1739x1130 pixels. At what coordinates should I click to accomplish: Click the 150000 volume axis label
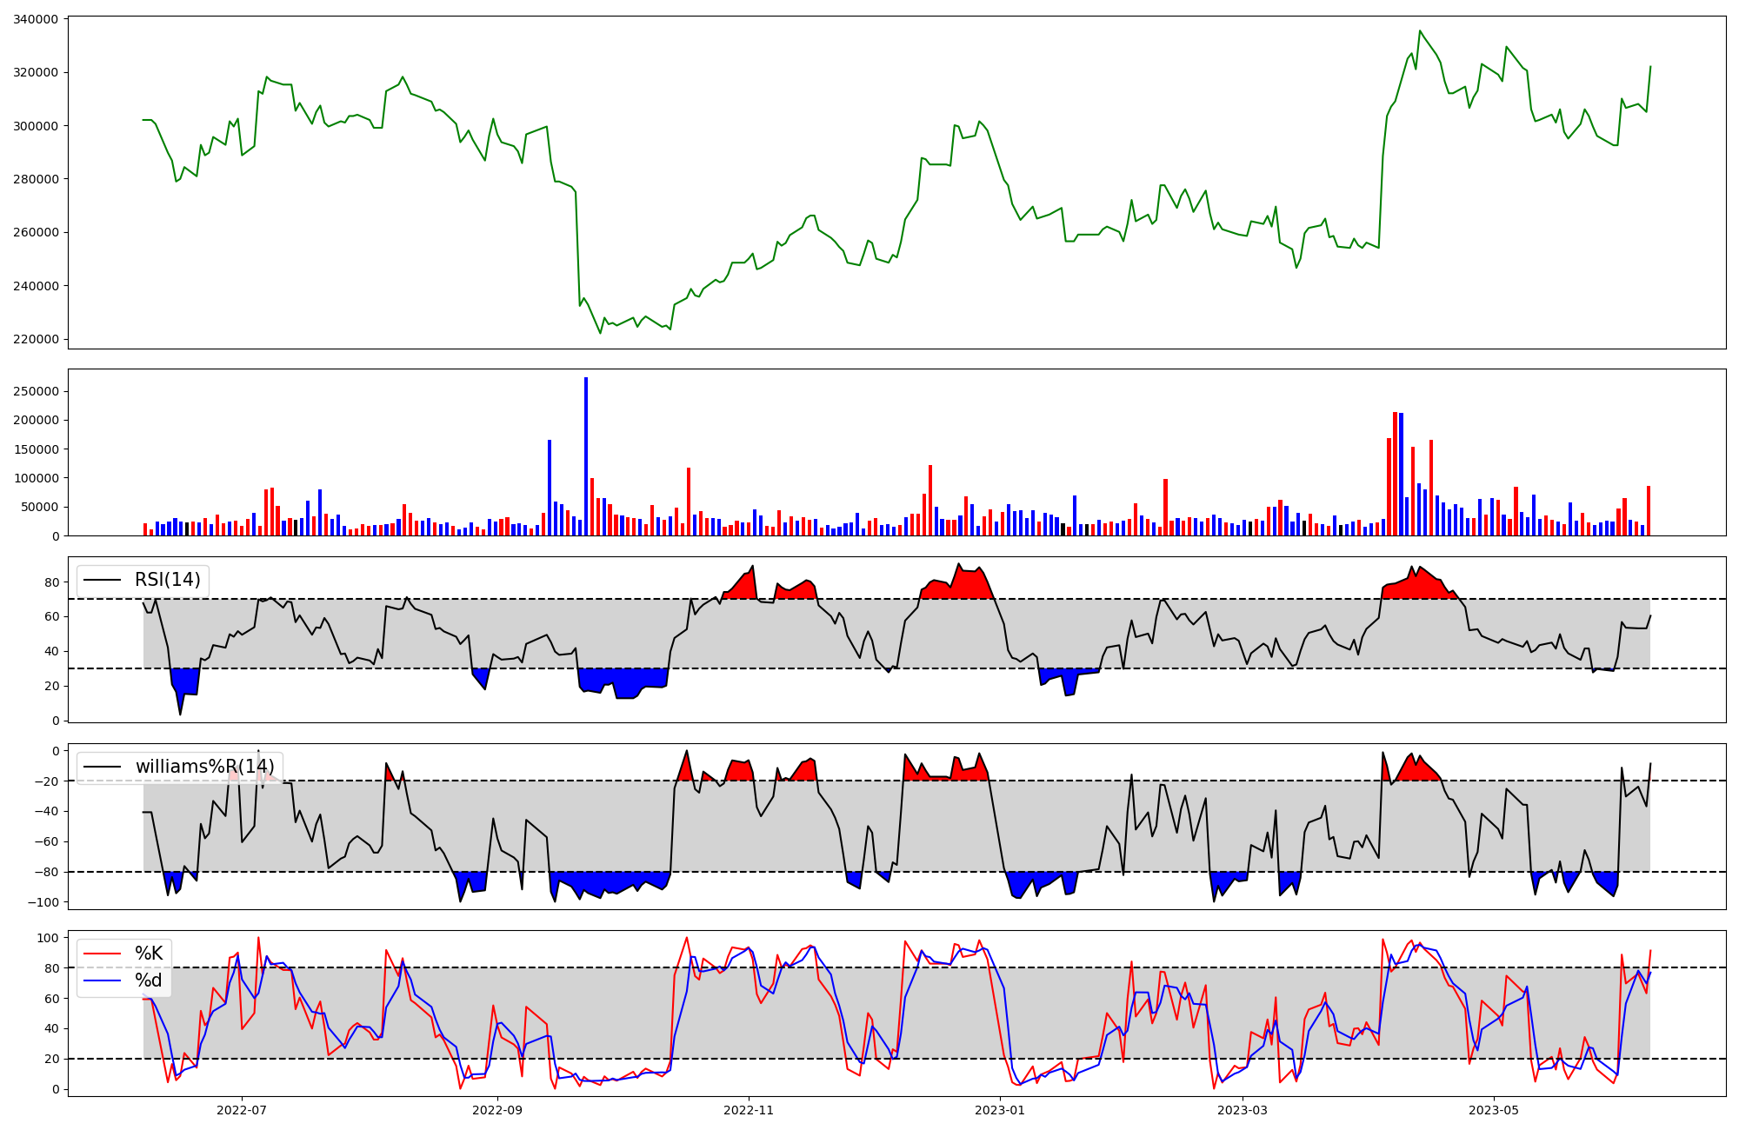(x=36, y=449)
